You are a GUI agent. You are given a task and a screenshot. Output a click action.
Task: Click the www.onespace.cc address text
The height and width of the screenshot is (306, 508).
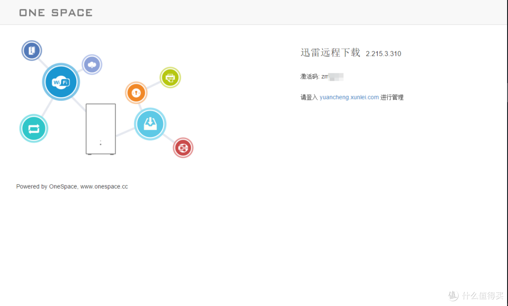coord(104,187)
